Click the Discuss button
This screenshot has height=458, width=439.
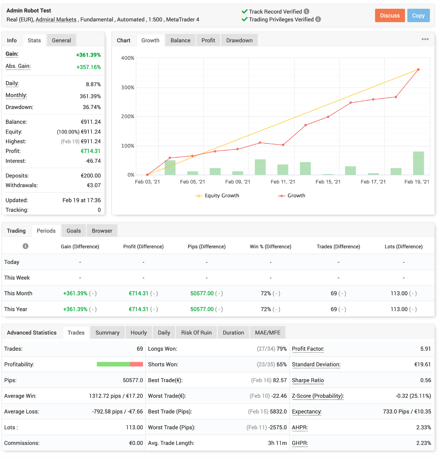point(390,15)
